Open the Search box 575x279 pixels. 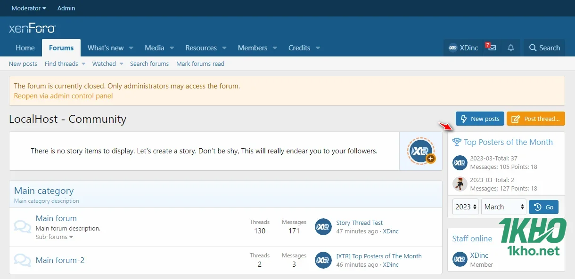coord(544,48)
